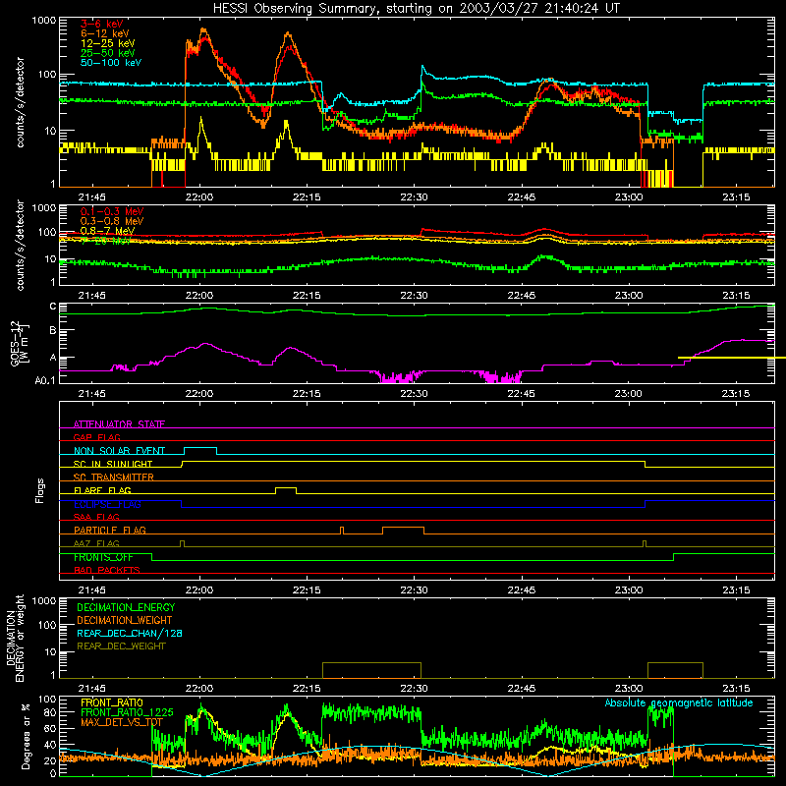Click the 0.3-0.8 MeV legend label
The height and width of the screenshot is (786, 786).
click(x=112, y=221)
